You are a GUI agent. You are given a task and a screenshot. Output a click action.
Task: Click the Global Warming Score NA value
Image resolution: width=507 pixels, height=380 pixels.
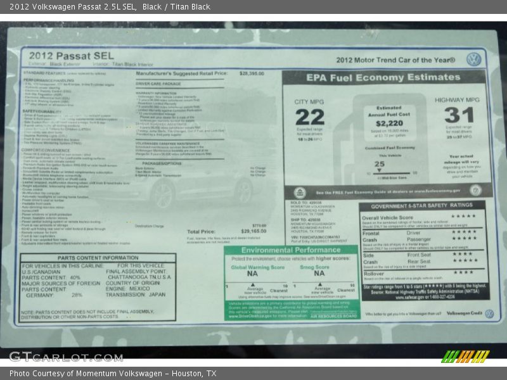click(x=252, y=274)
